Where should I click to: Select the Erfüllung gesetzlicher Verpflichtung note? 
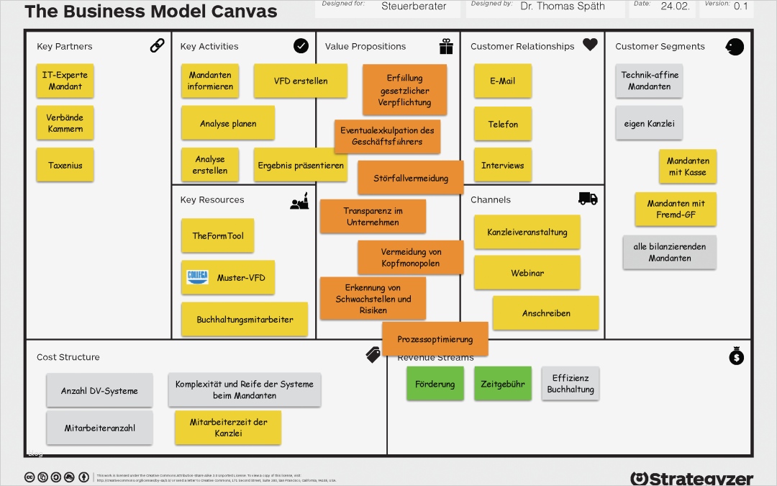[405, 90]
